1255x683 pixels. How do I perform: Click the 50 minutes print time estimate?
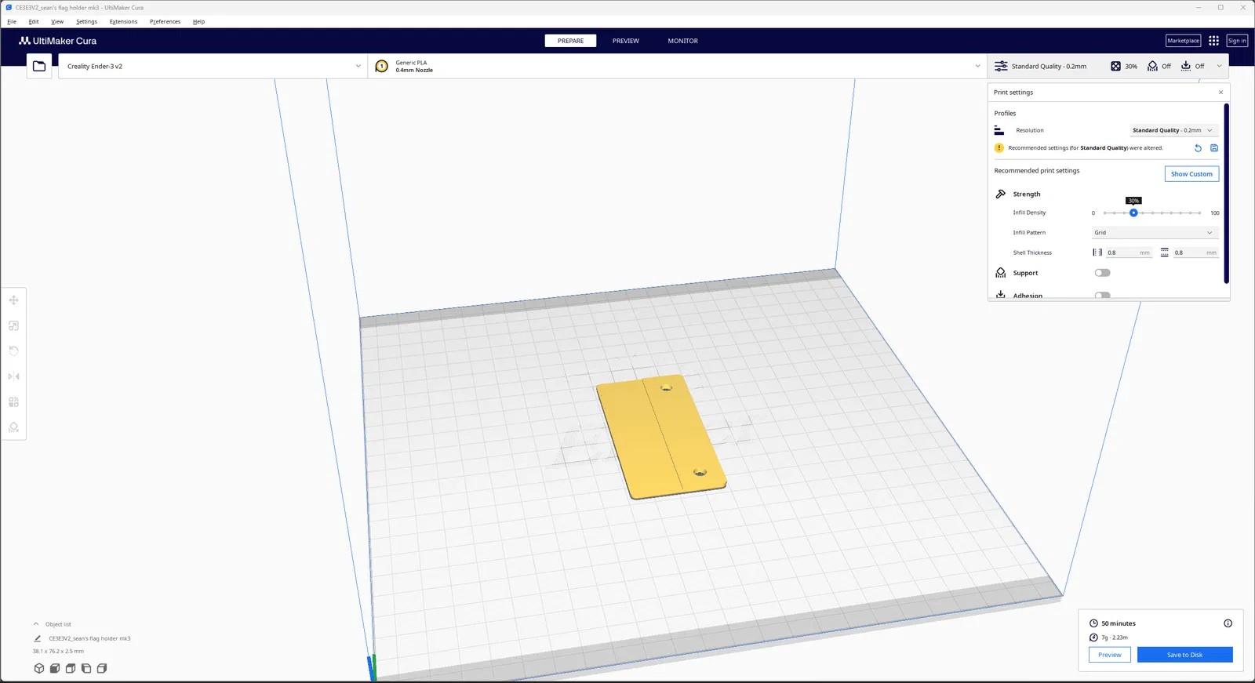point(1118,623)
